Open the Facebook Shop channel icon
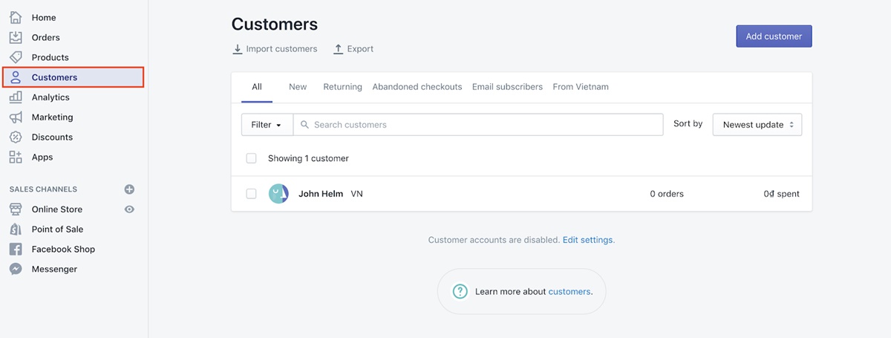Screen dimensions: 891x338 pos(16,250)
